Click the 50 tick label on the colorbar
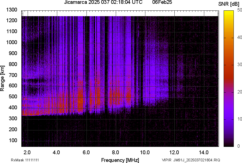 tap(239, 10)
